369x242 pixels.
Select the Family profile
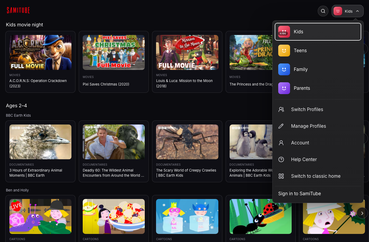pyautogui.click(x=318, y=69)
